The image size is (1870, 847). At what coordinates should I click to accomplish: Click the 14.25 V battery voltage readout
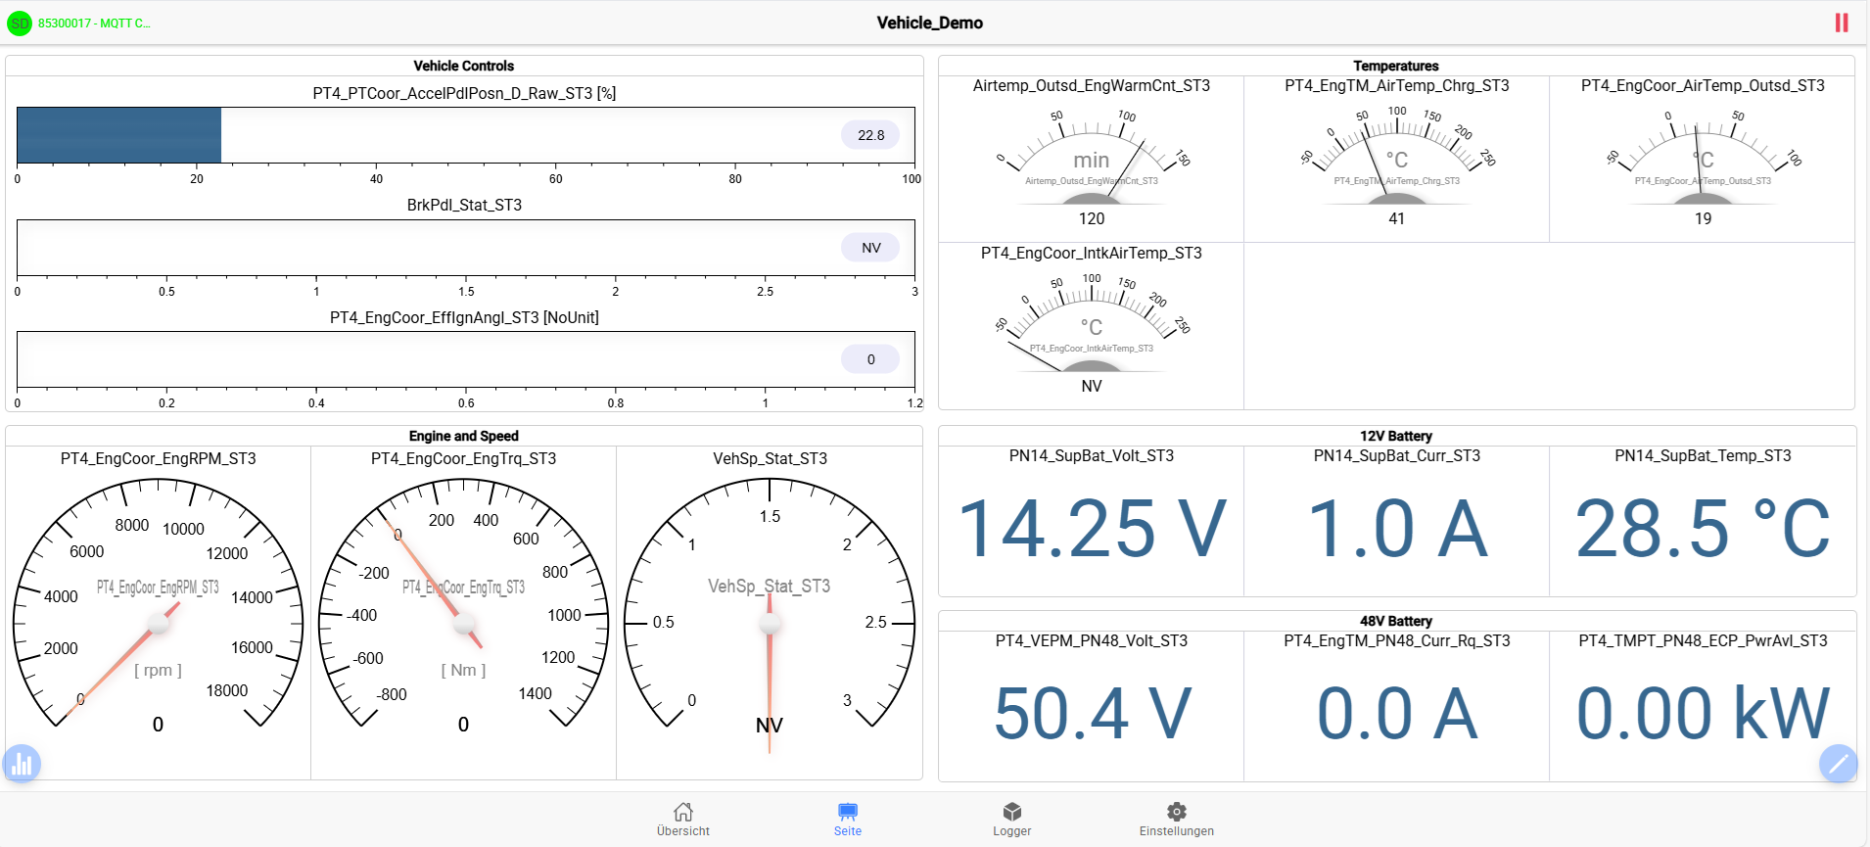[x=1091, y=529]
